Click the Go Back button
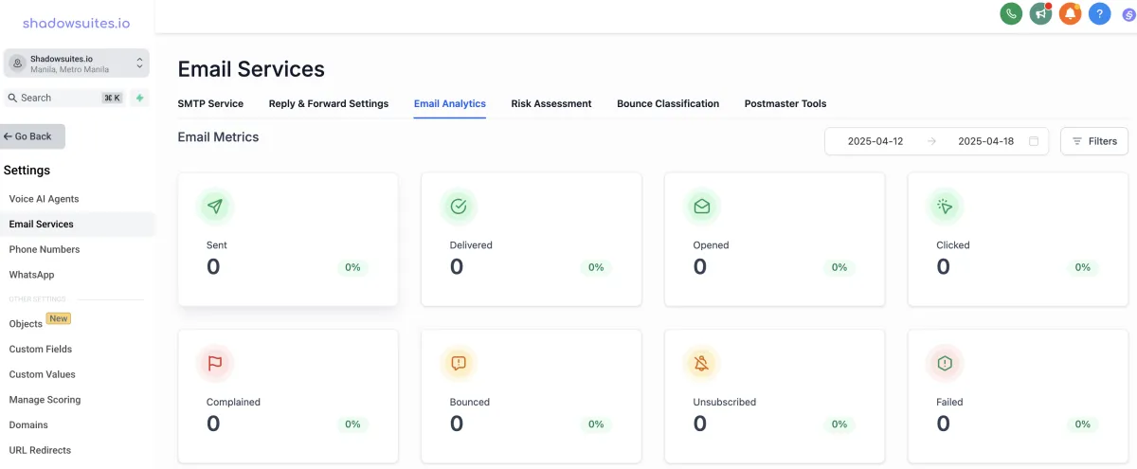The height and width of the screenshot is (469, 1137). coord(33,136)
